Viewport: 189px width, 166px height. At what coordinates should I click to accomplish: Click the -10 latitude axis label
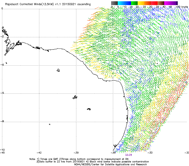(2, 150)
